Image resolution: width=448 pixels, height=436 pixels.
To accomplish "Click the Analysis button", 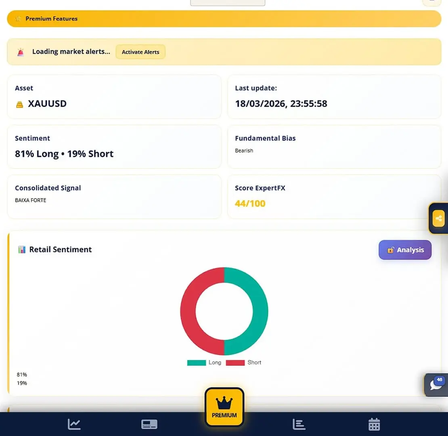I will [x=405, y=250].
